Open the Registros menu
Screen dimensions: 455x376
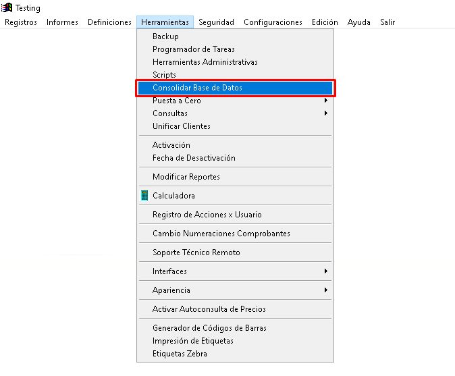tap(21, 22)
